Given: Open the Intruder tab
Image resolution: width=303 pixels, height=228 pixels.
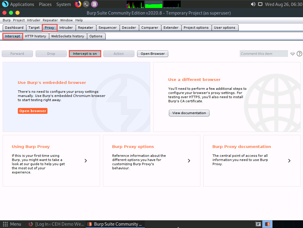Looking at the screenshot, I should 66,28.
